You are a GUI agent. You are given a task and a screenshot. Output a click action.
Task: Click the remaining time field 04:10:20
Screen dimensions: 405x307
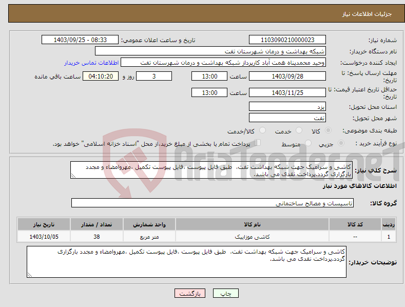[x=101, y=76]
